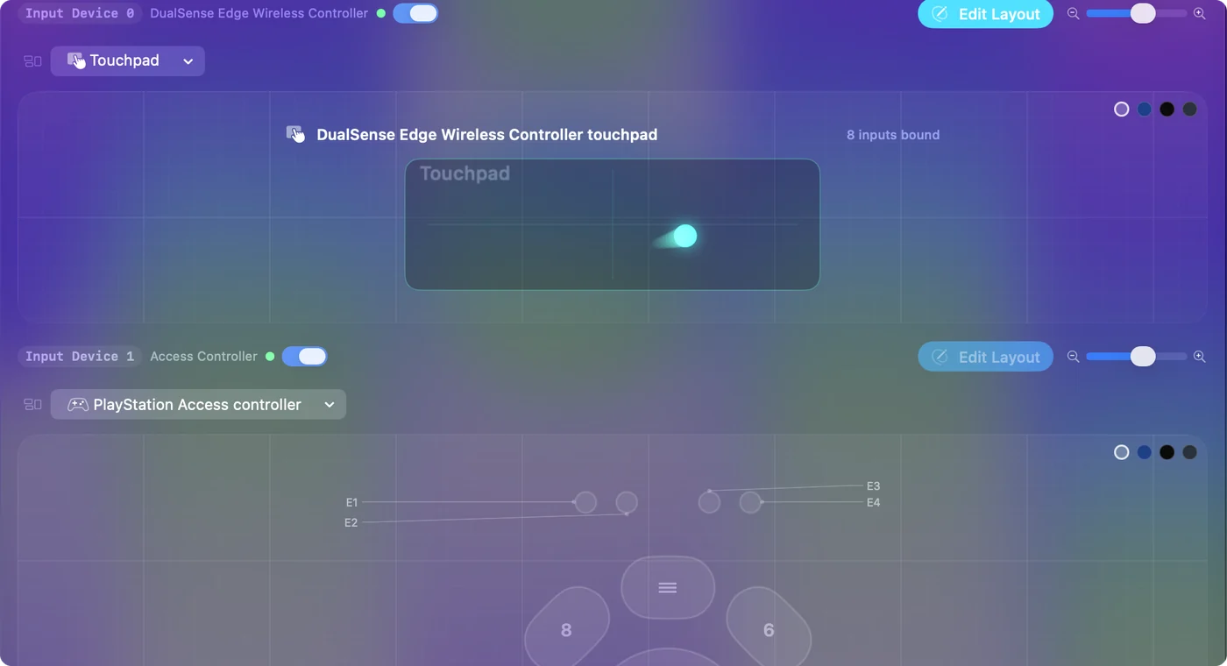
Task: Adjust the zoom slider for Input Device 1
Action: (x=1136, y=357)
